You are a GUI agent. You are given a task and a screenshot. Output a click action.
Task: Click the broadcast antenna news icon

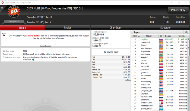(4, 34)
